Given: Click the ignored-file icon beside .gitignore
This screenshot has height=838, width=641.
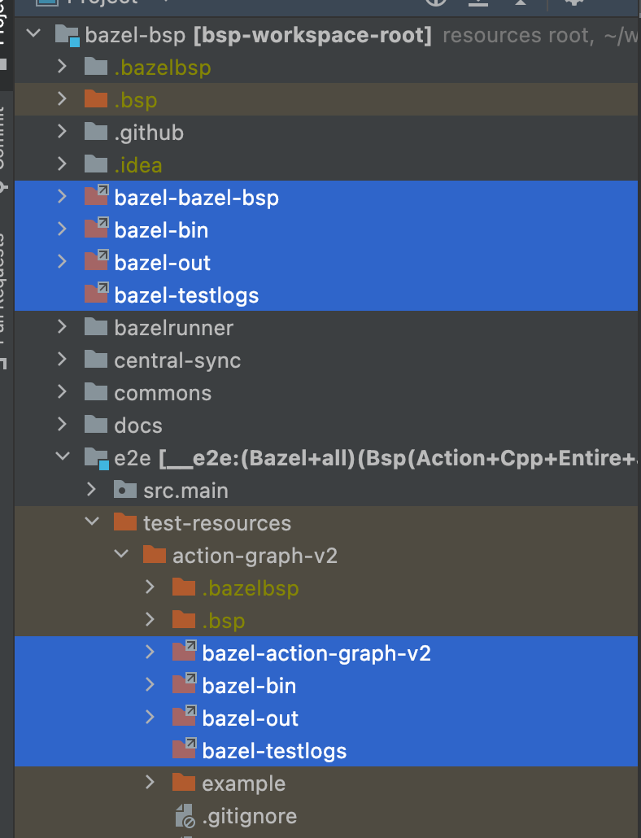Looking at the screenshot, I should pyautogui.click(x=183, y=816).
